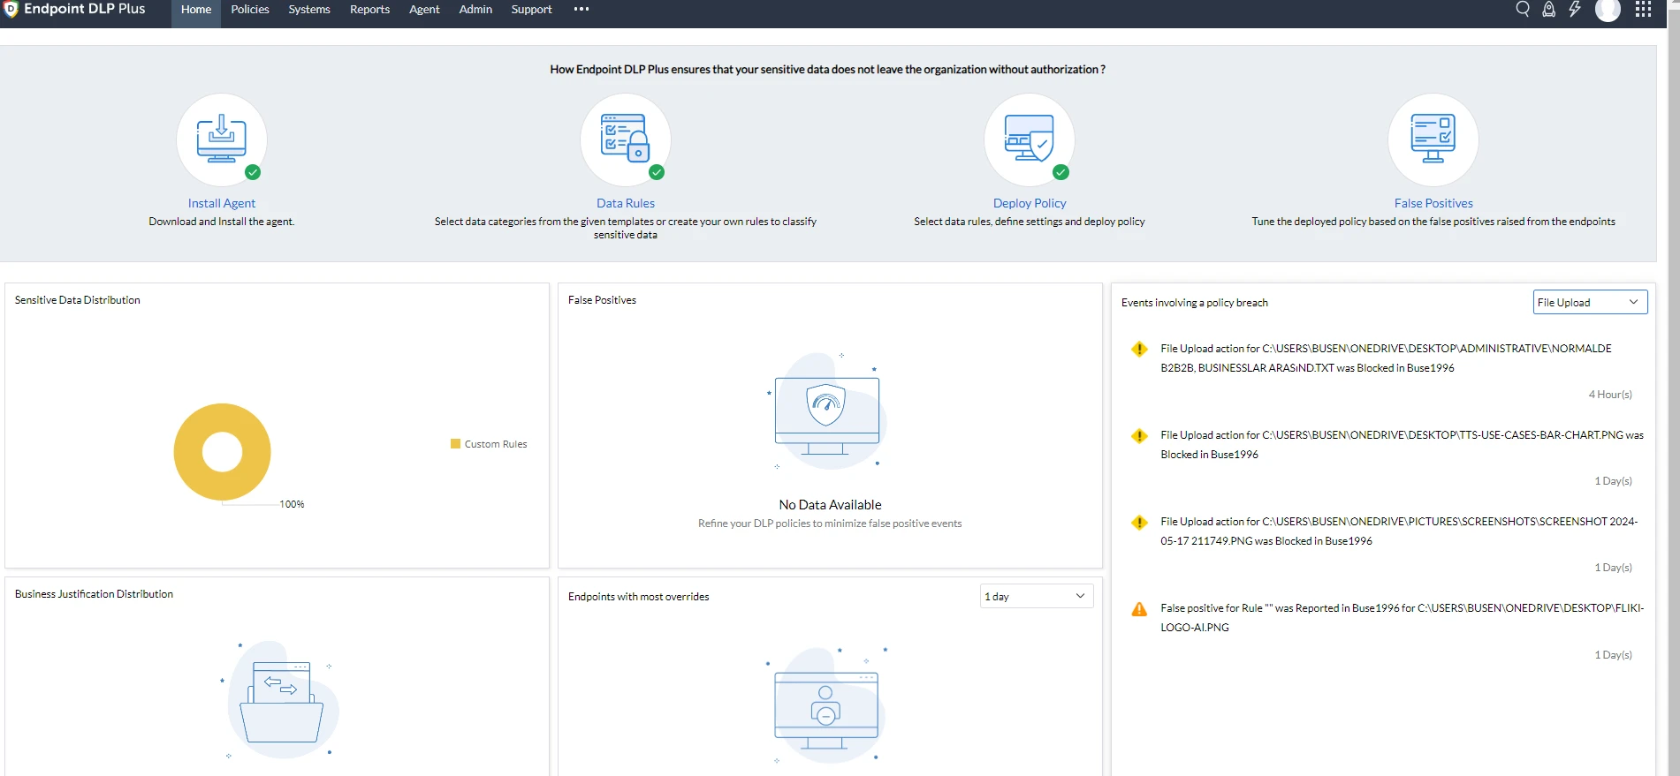Open the Support menu
Screen dimensions: 1680x776
[531, 10]
